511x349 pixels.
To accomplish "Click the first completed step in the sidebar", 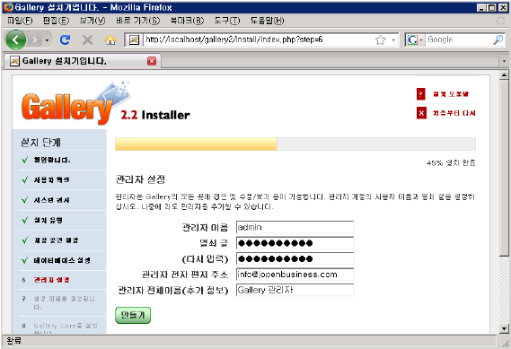I will (52, 160).
